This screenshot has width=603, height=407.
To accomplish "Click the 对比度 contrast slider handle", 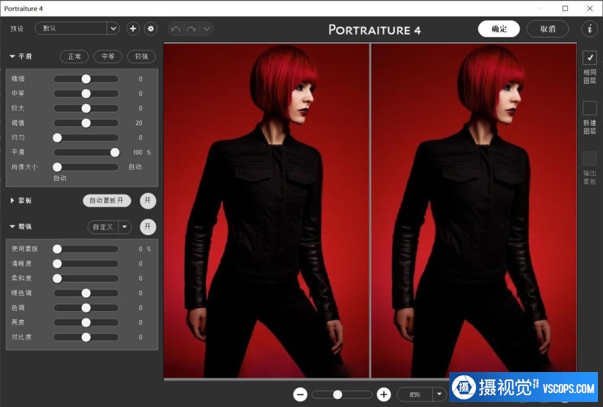I will [86, 337].
